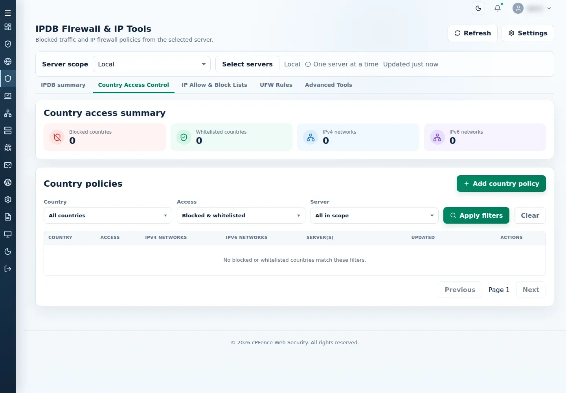Expand the Blocked & whitelisted access dropdown
Screen dimensions: 566x393
241,215
